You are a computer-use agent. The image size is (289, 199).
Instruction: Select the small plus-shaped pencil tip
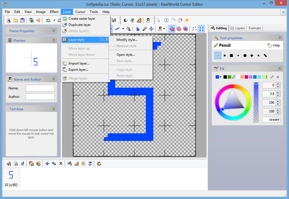tap(238, 56)
